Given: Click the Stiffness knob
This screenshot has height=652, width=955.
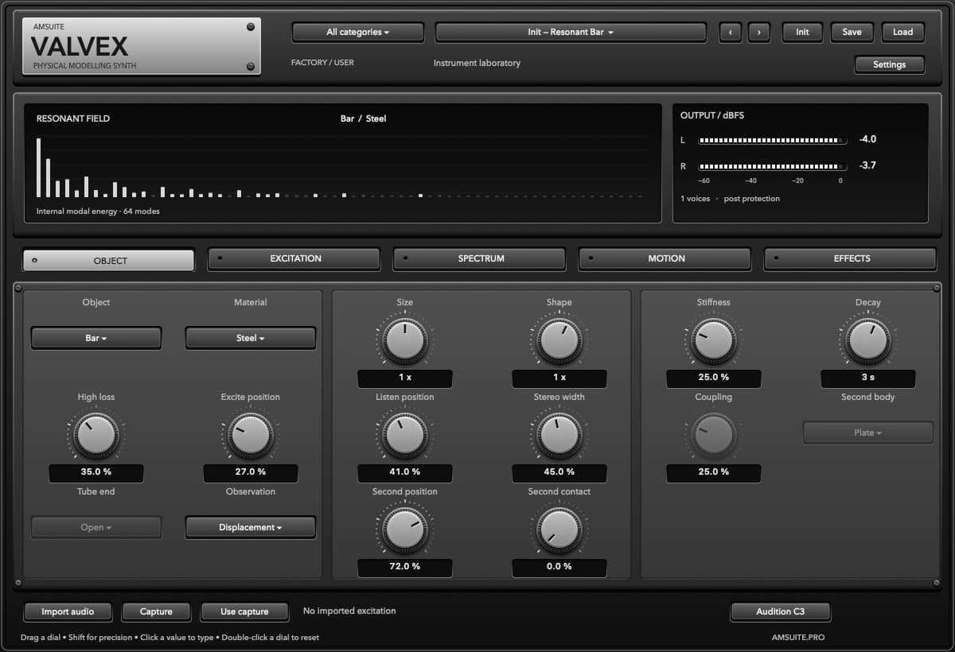Looking at the screenshot, I should 714,341.
